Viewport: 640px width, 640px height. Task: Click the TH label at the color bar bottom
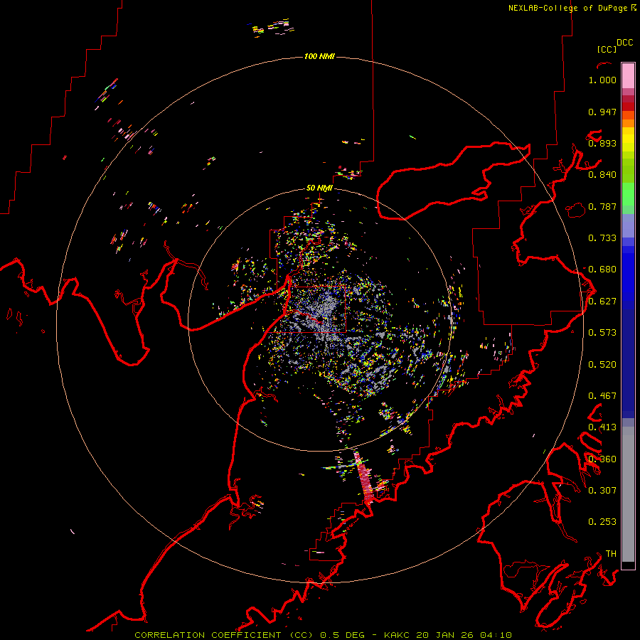(611, 554)
